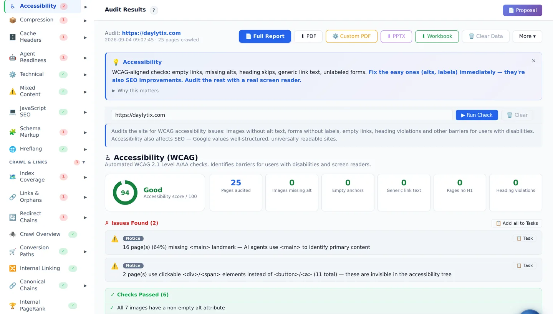Click the warning icon on missing main landmark notice
The width and height of the screenshot is (553, 314).
point(115,239)
